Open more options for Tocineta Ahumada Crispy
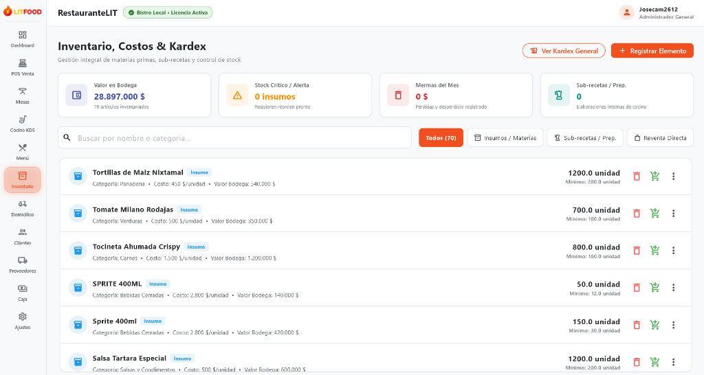Image resolution: width=704 pixels, height=375 pixels. pos(674,250)
